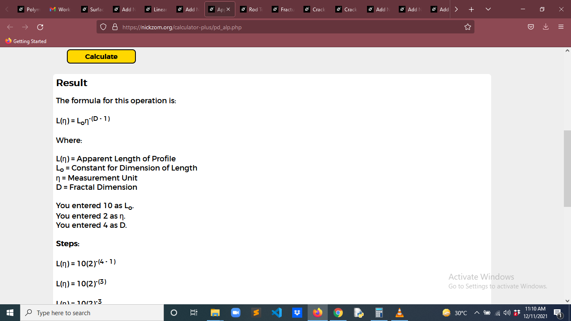Click 'The formula for this operation is:' text
The width and height of the screenshot is (571, 321).
click(116, 101)
